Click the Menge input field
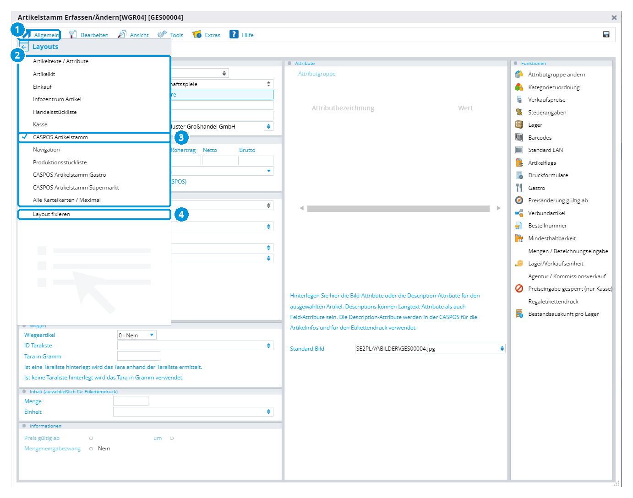 (131, 401)
